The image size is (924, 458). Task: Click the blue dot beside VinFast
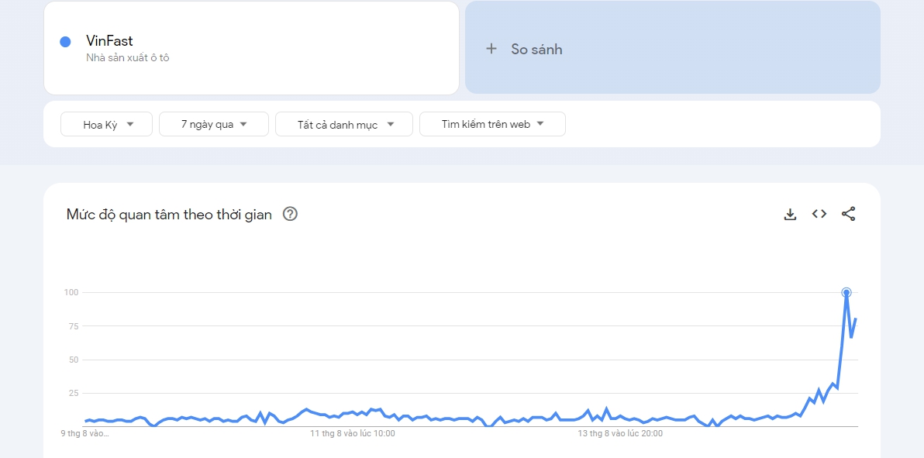point(66,42)
